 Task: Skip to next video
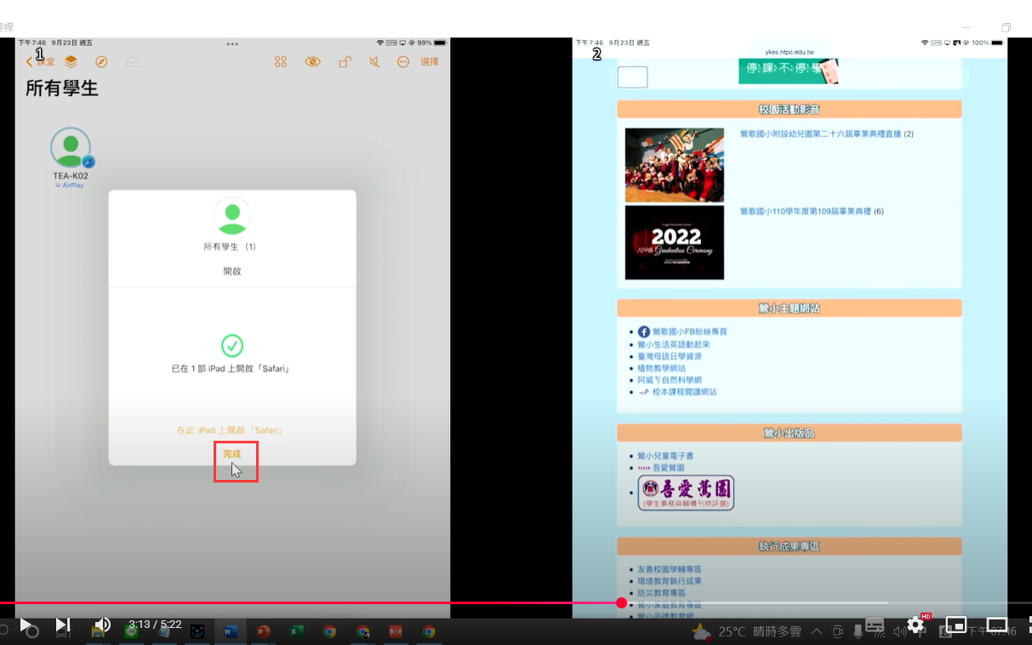click(62, 625)
